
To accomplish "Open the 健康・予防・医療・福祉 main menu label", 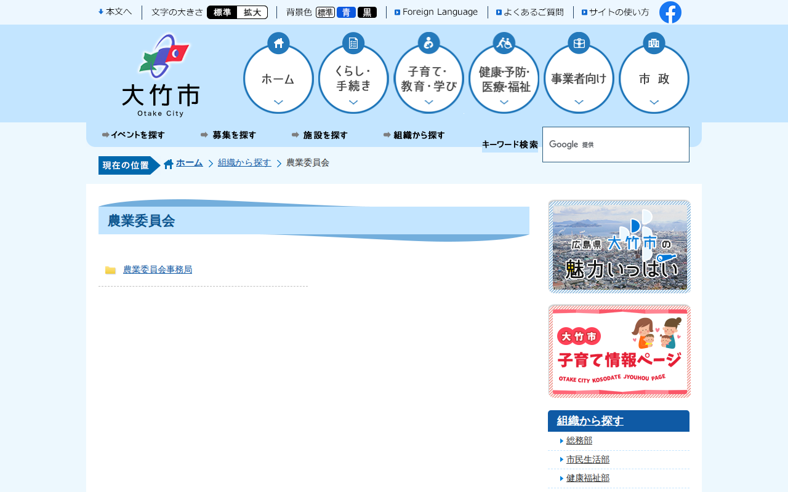I will click(x=504, y=79).
